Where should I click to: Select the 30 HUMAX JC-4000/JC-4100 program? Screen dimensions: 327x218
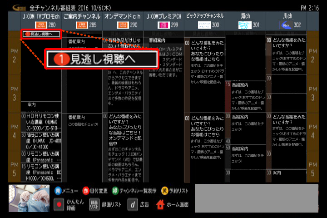coord(41,141)
